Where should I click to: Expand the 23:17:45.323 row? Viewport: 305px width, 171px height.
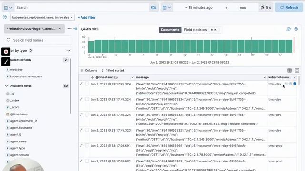81,130
